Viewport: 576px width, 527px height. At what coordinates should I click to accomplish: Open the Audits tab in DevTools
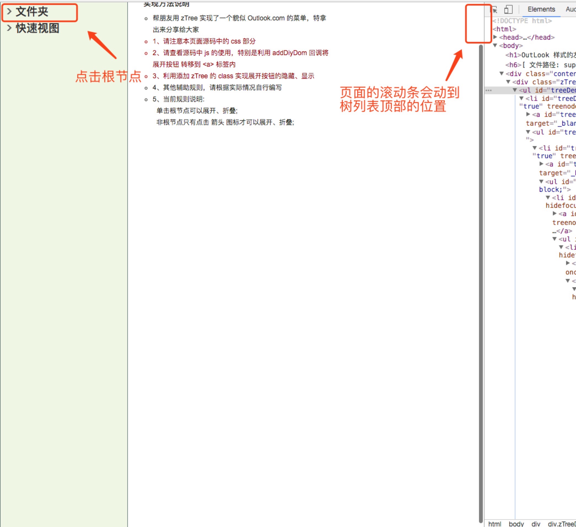pyautogui.click(x=570, y=9)
